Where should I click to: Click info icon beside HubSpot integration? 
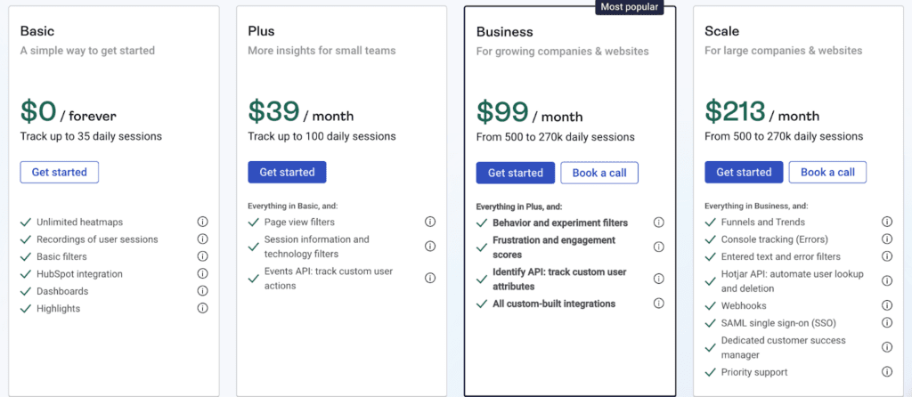point(202,274)
